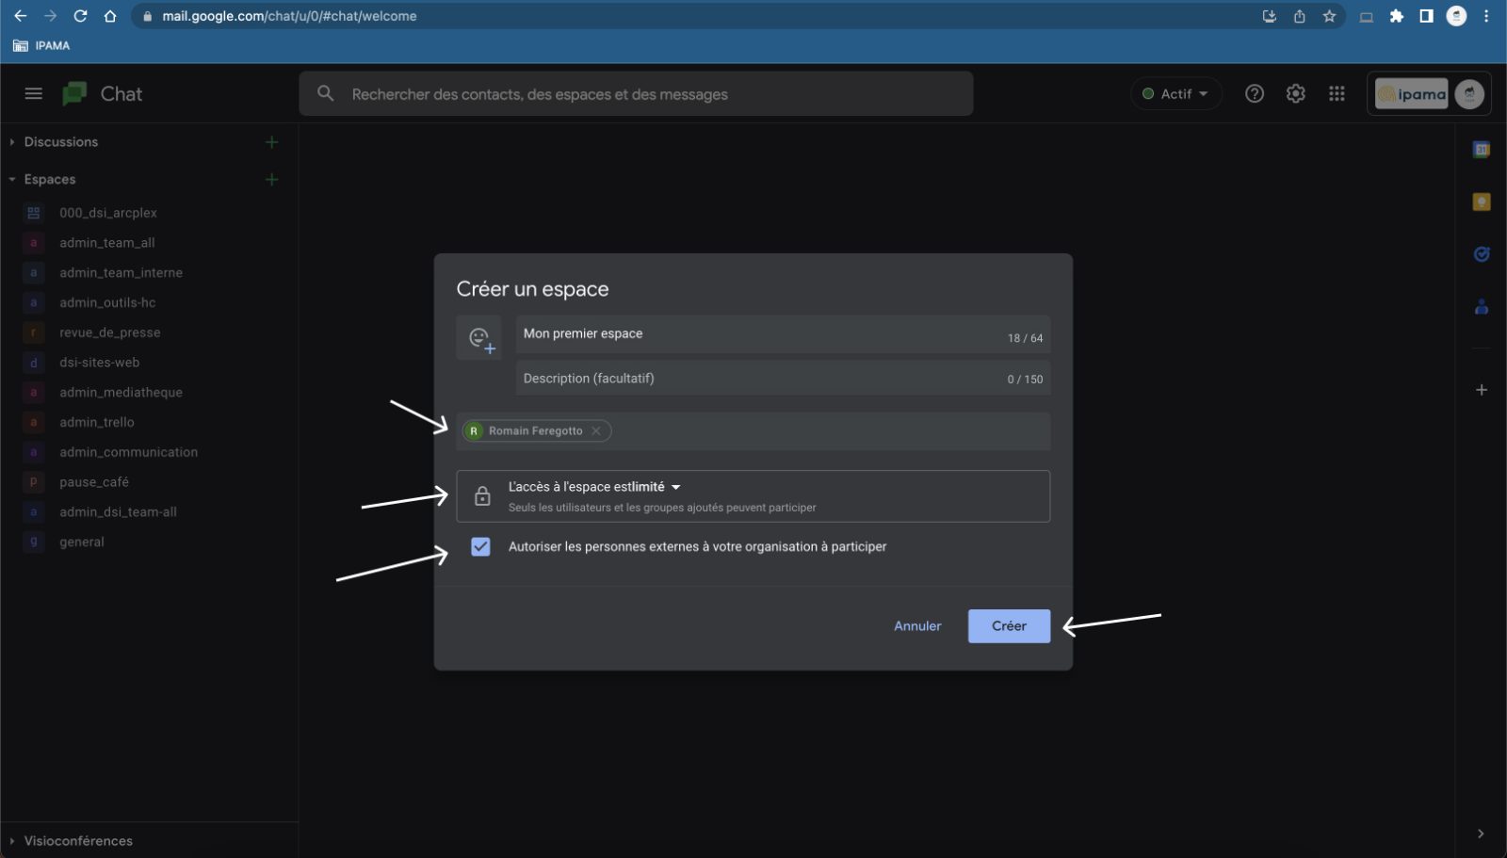
Task: Open the settings gear icon
Action: (x=1296, y=93)
